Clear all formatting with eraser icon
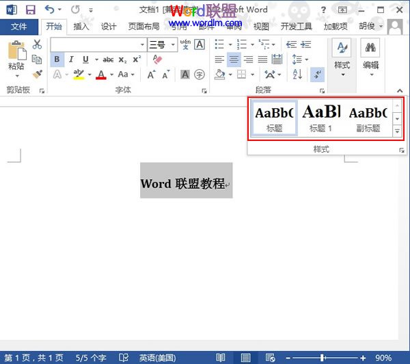 point(157,60)
